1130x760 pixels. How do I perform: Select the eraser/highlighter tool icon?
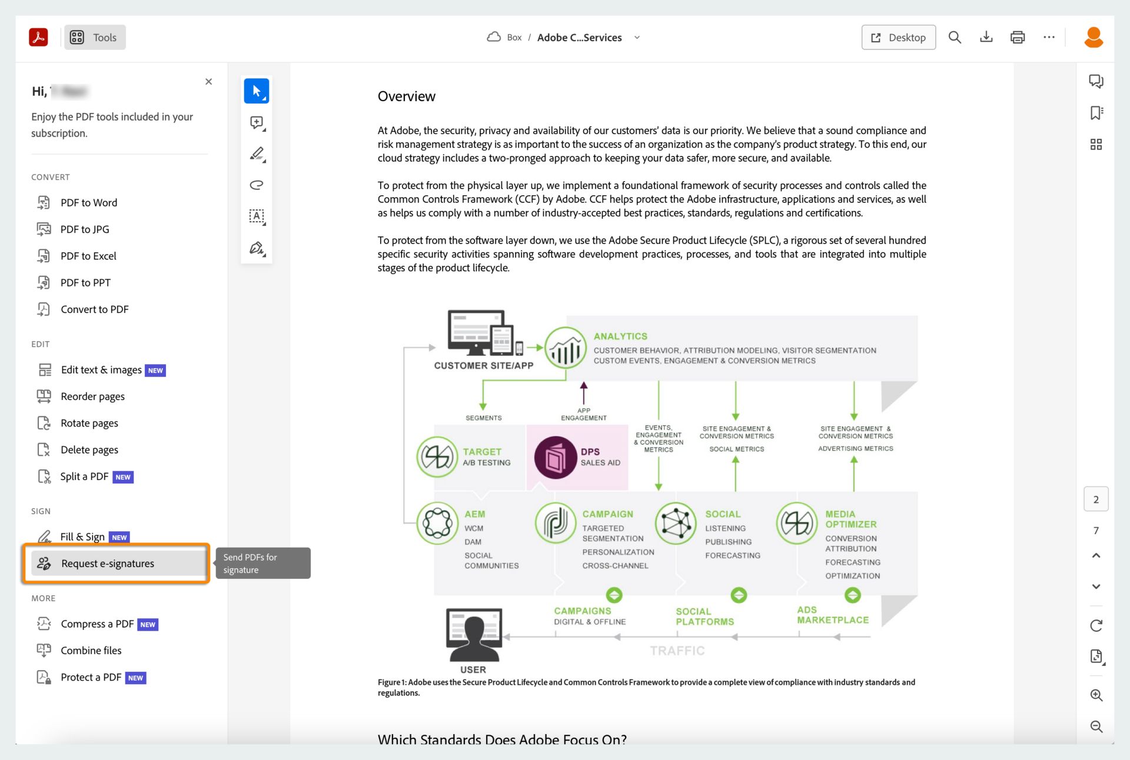tap(256, 154)
